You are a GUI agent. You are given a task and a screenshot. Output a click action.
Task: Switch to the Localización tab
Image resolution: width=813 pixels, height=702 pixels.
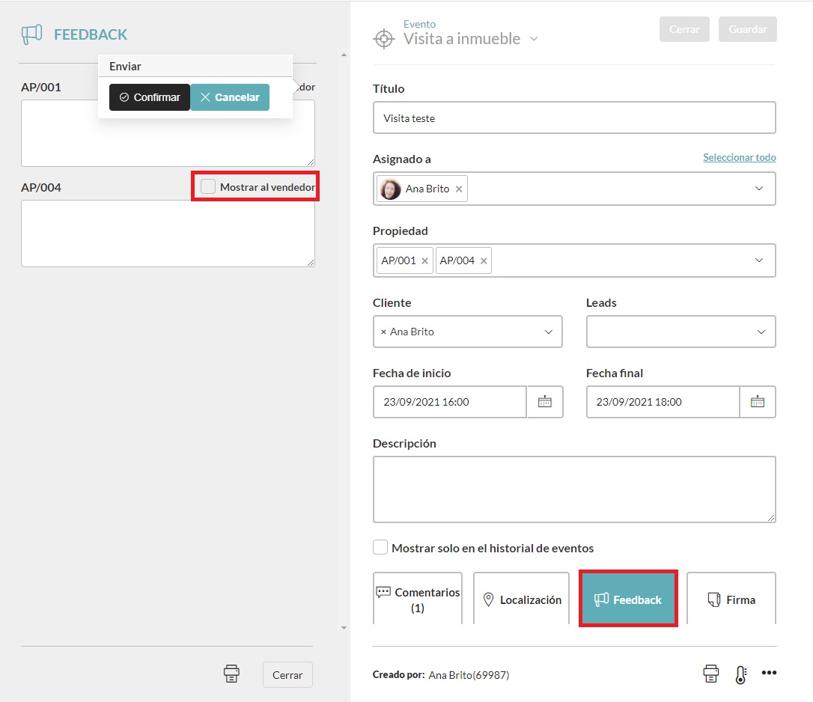click(x=522, y=599)
